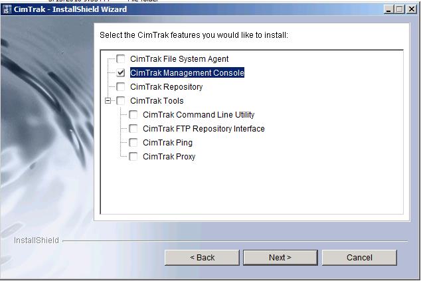Screen dimensions: 421x281
Task: Collapse the CimTrak Tools tree node
Action: [108, 101]
